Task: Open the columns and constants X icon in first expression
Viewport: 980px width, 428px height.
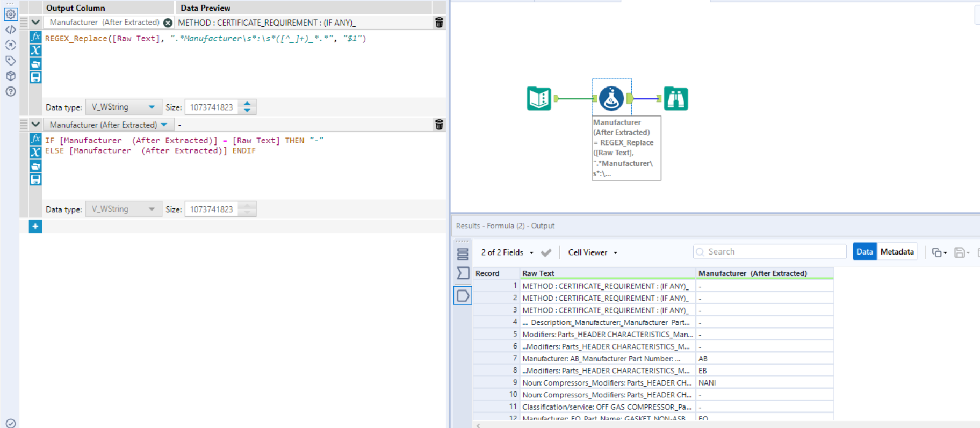Action: pos(35,50)
